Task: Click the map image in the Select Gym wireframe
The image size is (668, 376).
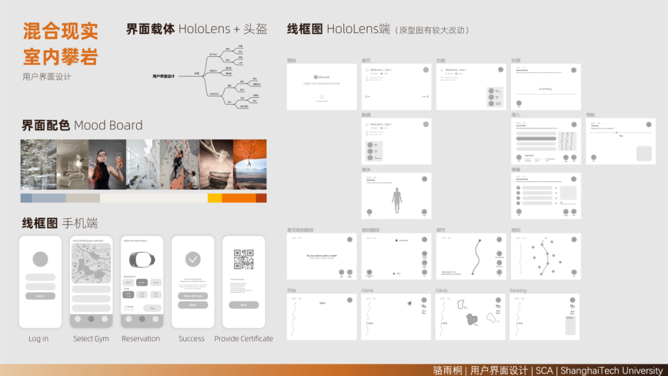Action: tap(91, 263)
